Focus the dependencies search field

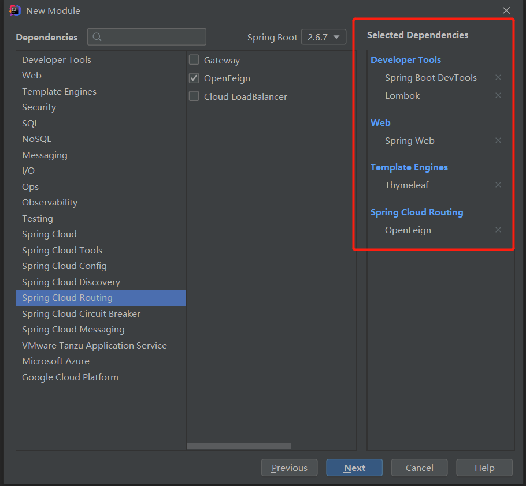(x=147, y=37)
